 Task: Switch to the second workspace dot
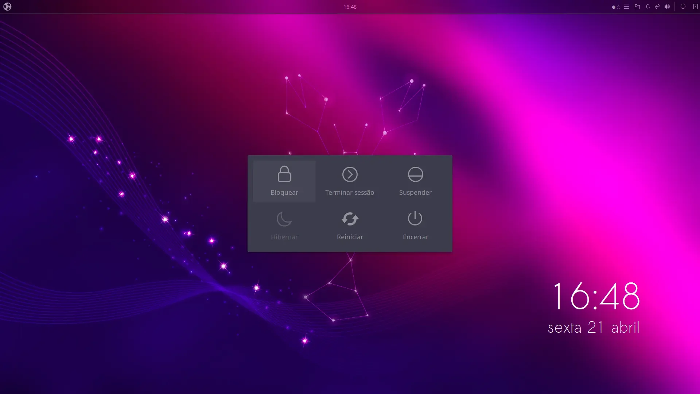(618, 7)
